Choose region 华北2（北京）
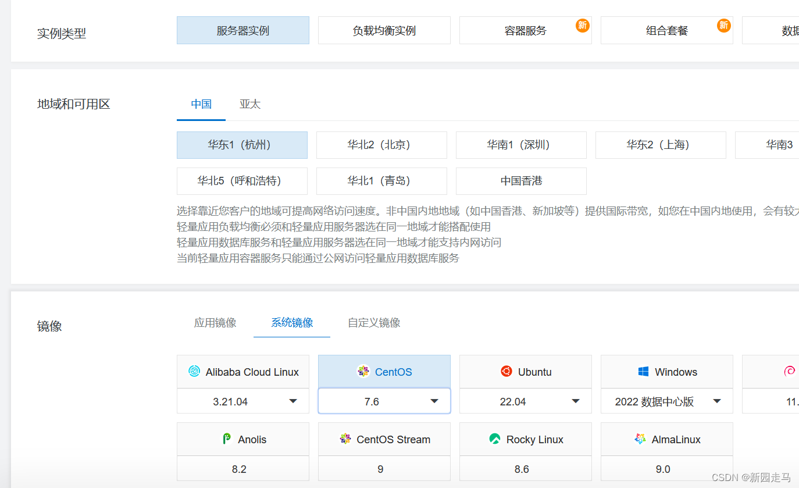The height and width of the screenshot is (488, 799). tap(381, 145)
